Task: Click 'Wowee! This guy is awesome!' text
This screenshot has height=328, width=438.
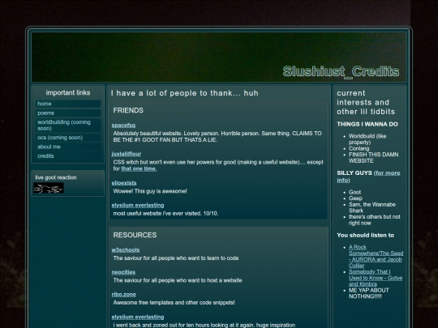Action: [150, 191]
